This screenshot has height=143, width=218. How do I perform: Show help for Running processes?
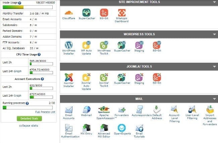coord(27,103)
